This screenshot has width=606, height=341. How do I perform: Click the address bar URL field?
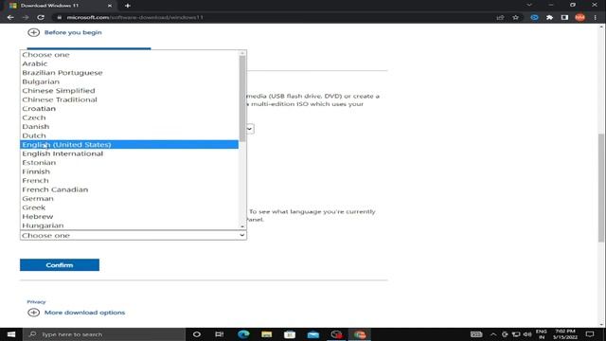(271, 17)
